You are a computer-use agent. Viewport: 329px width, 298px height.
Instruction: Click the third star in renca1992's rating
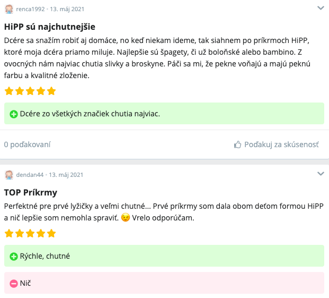tap(30, 91)
